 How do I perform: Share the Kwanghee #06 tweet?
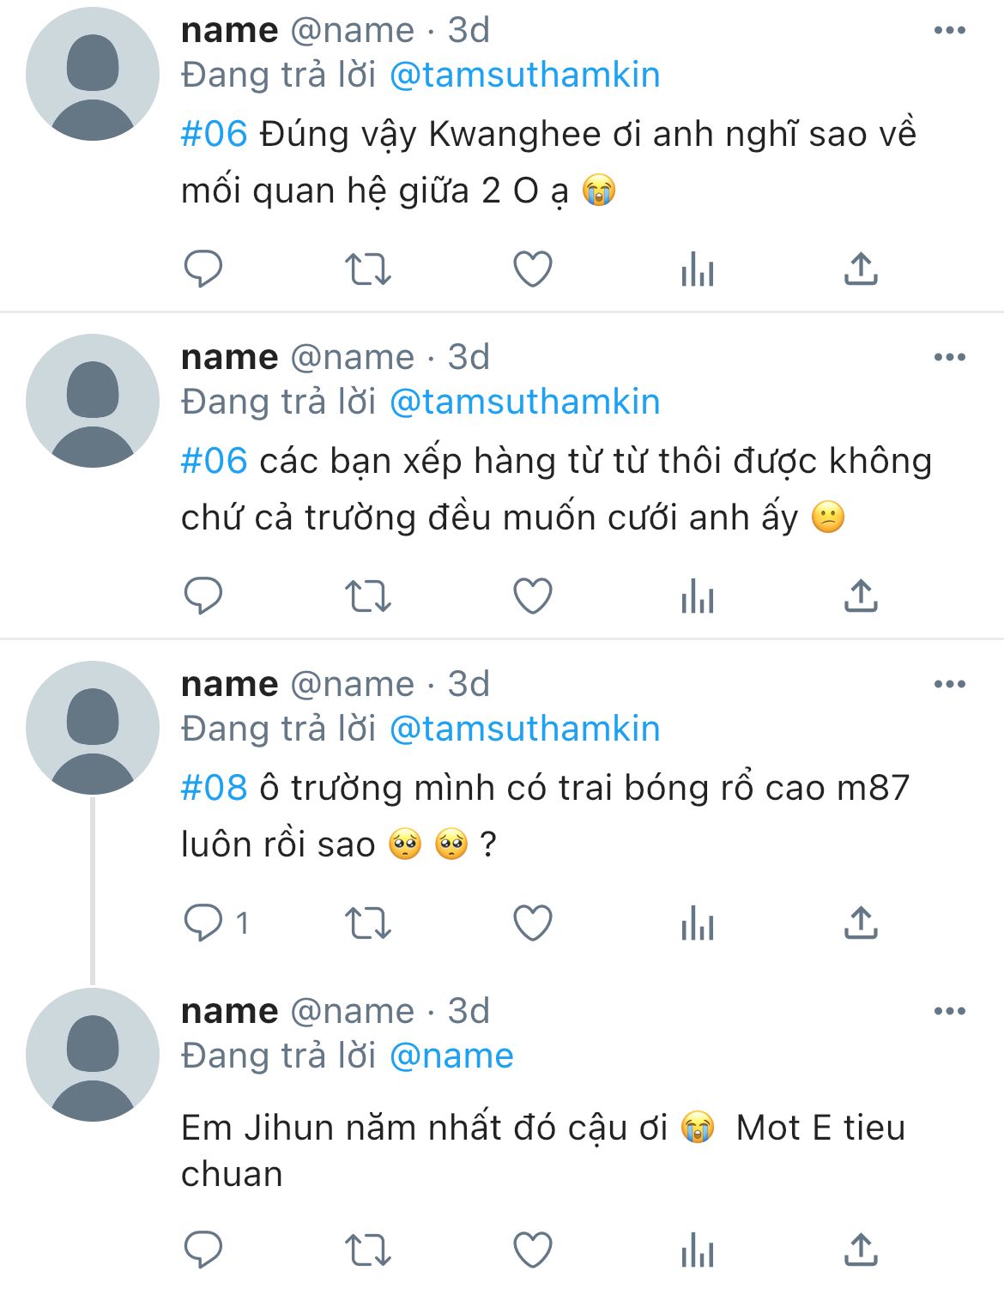click(x=861, y=269)
